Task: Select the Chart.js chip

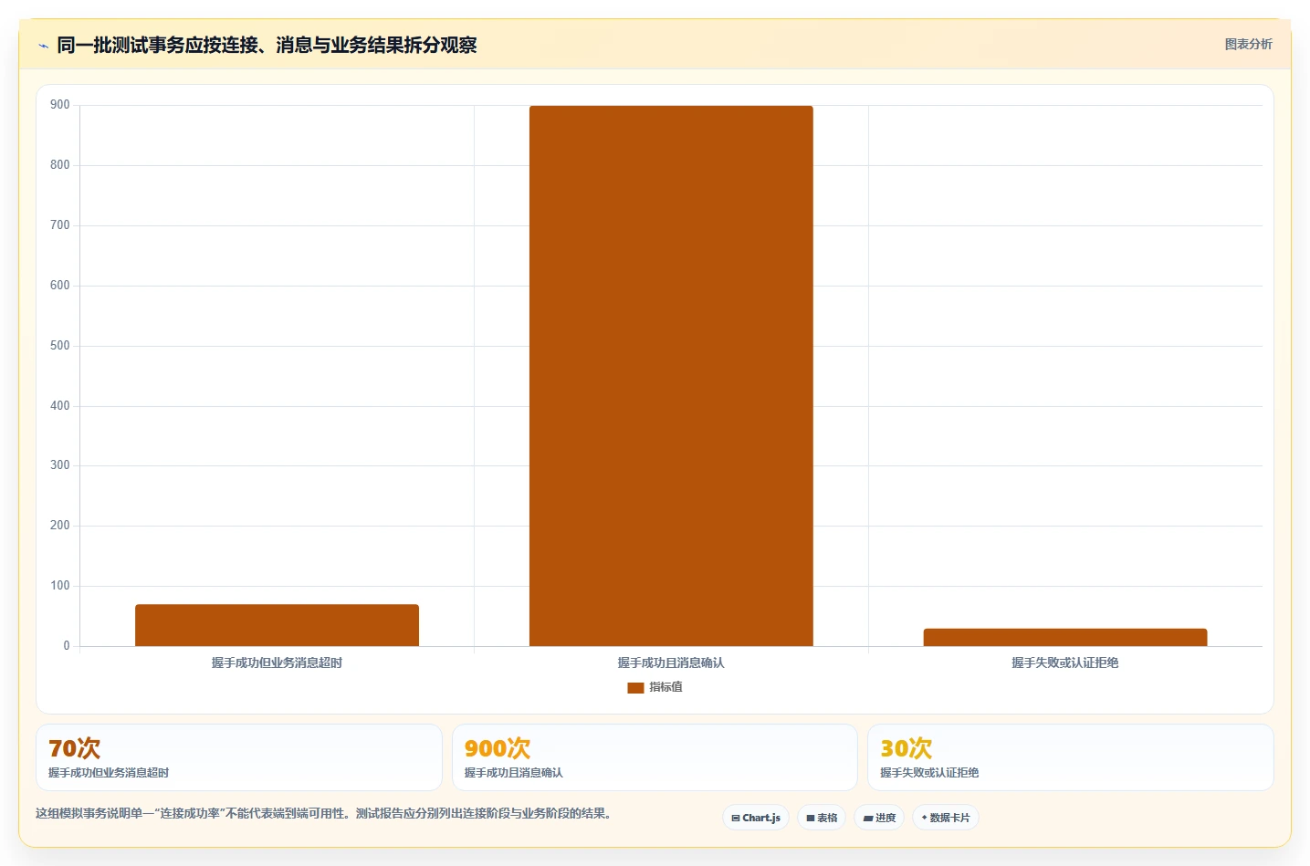Action: click(756, 818)
